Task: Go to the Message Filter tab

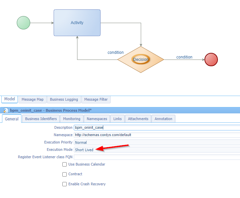Action: pos(96,99)
